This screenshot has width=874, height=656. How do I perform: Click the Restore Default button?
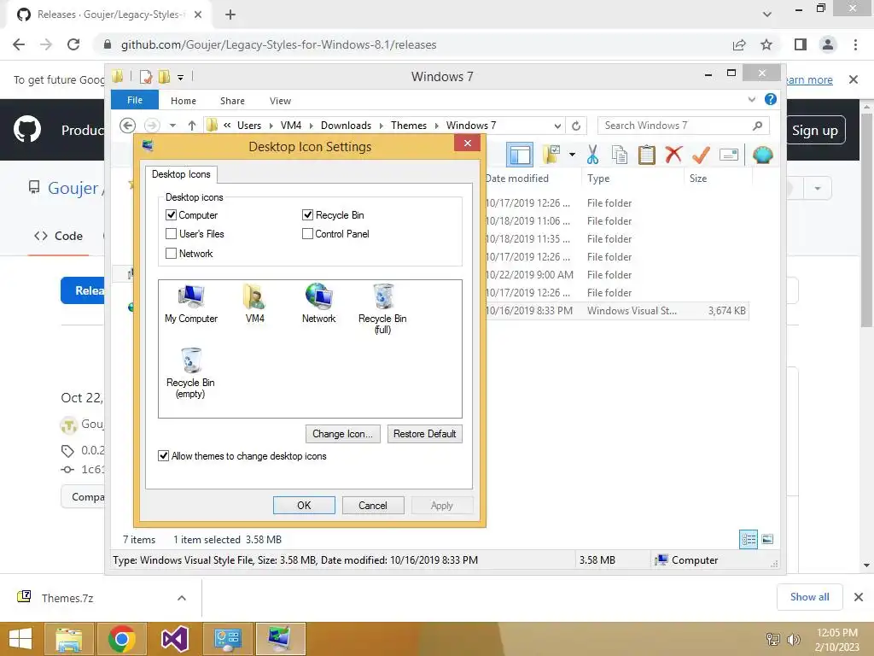425,433
